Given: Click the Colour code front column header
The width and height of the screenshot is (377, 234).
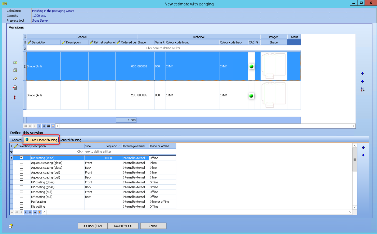Looking at the screenshot, I should [192, 42].
